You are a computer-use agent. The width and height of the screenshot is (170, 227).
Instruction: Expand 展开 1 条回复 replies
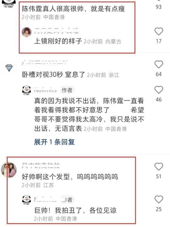[x=54, y=142]
